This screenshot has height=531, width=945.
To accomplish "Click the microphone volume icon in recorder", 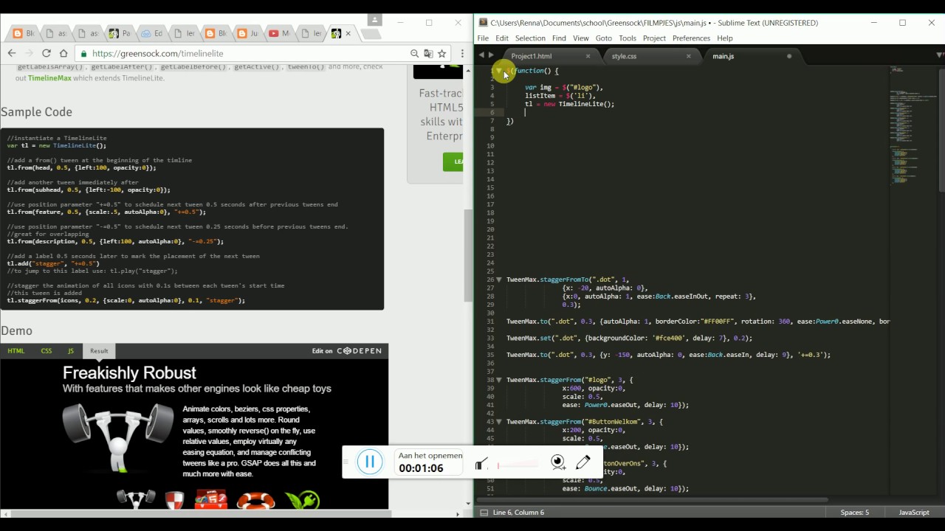I will (481, 464).
